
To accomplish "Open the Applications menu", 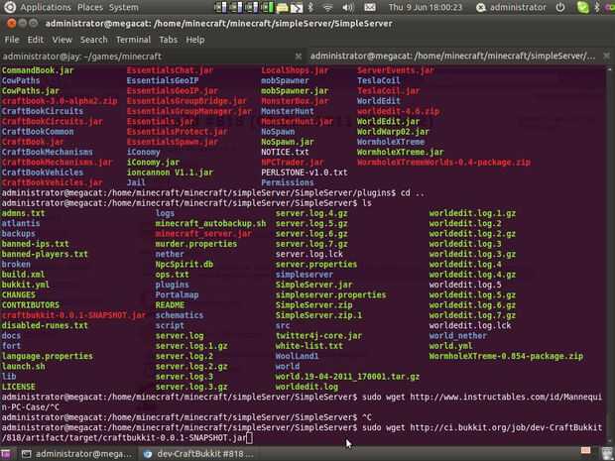I will [46, 8].
